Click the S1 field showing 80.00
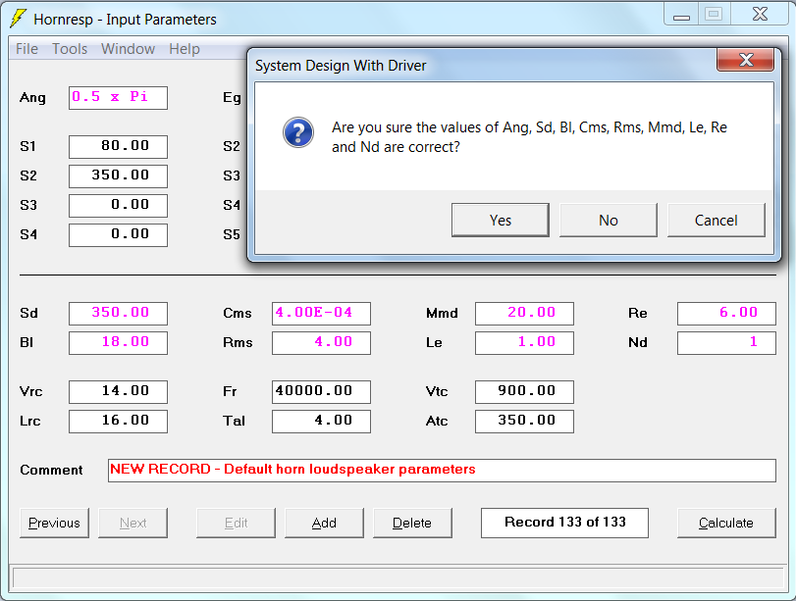 [119, 146]
